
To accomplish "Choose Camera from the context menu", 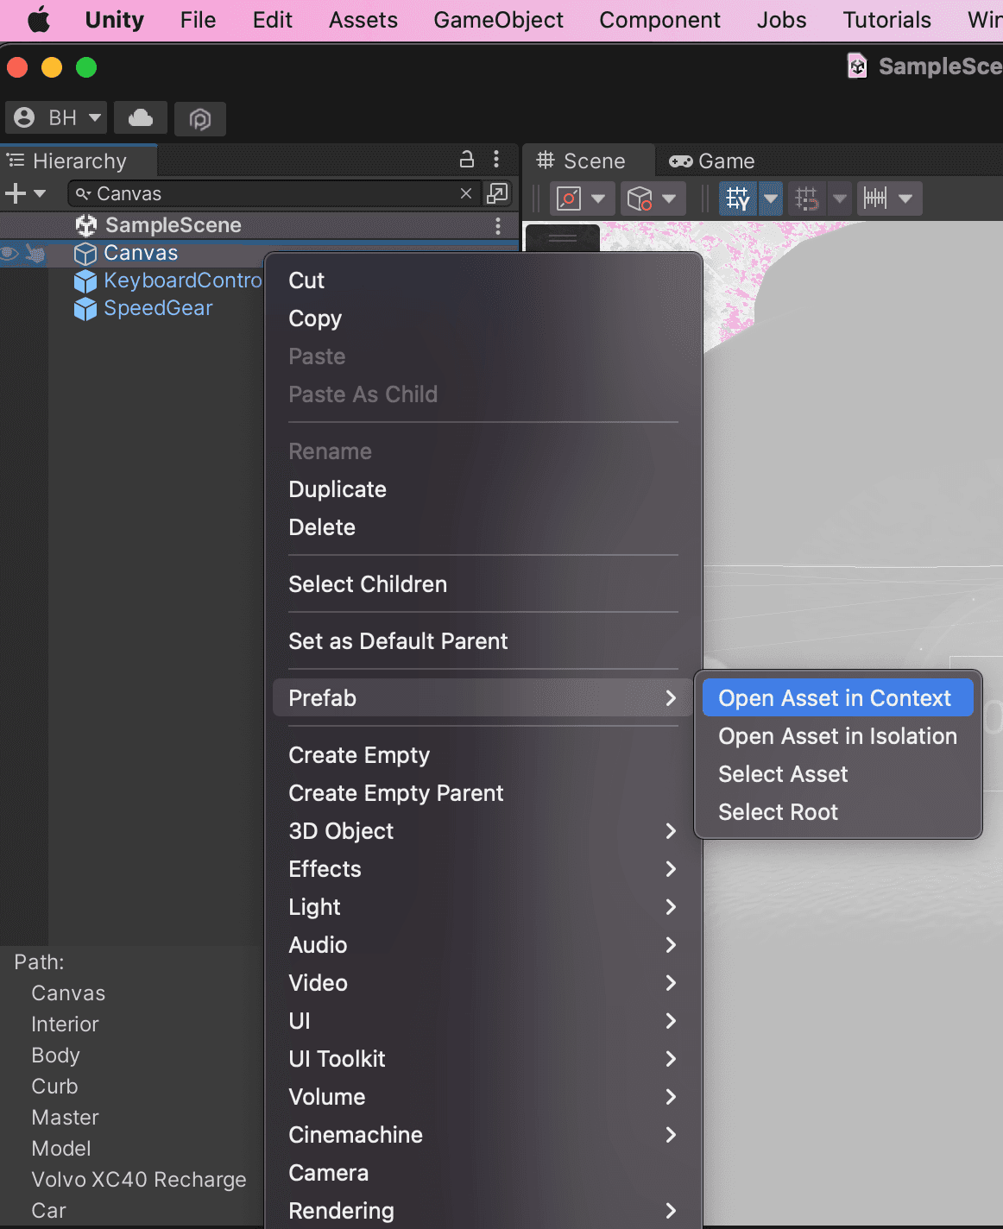I will pos(483,1173).
